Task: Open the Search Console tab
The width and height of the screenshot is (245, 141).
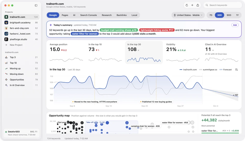Action: click(89, 15)
